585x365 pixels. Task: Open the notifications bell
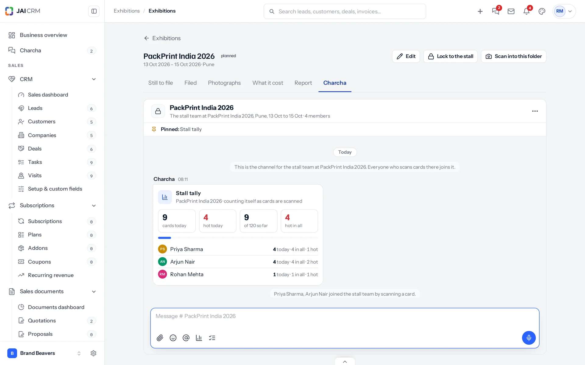[526, 11]
